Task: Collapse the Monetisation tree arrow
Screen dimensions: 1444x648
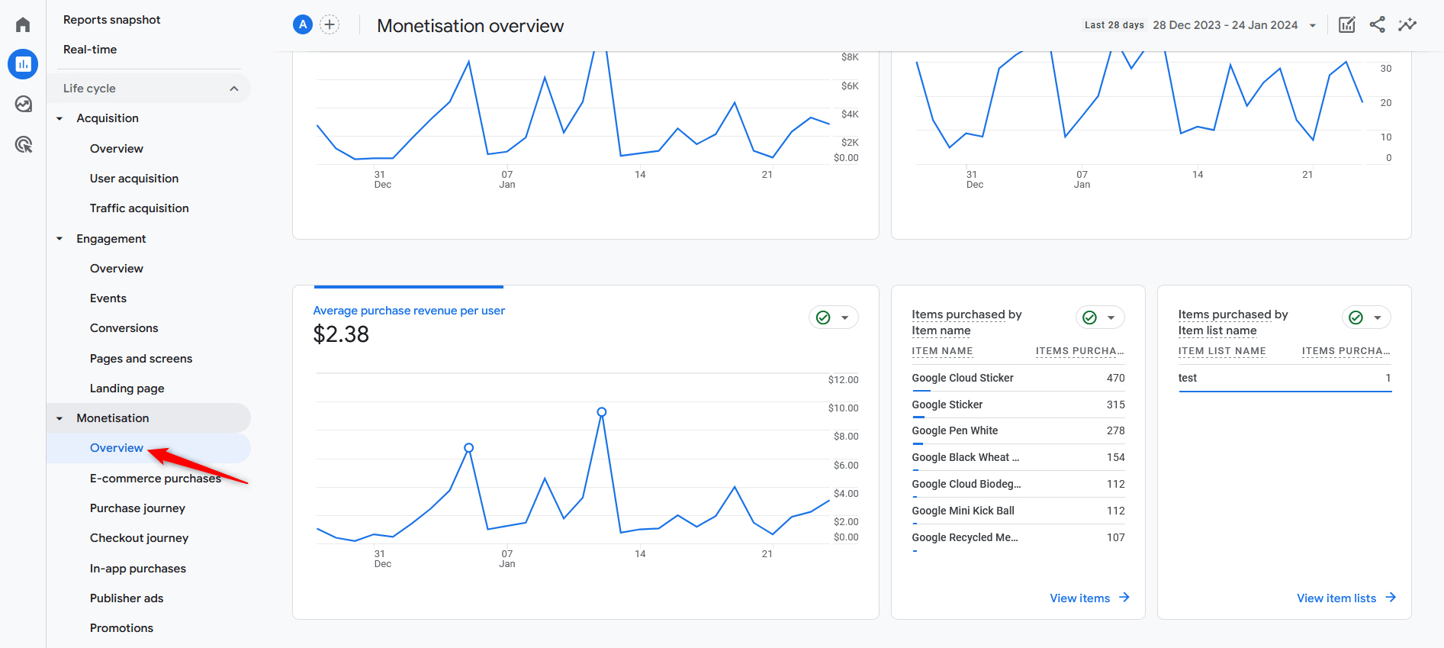Action: pos(59,418)
